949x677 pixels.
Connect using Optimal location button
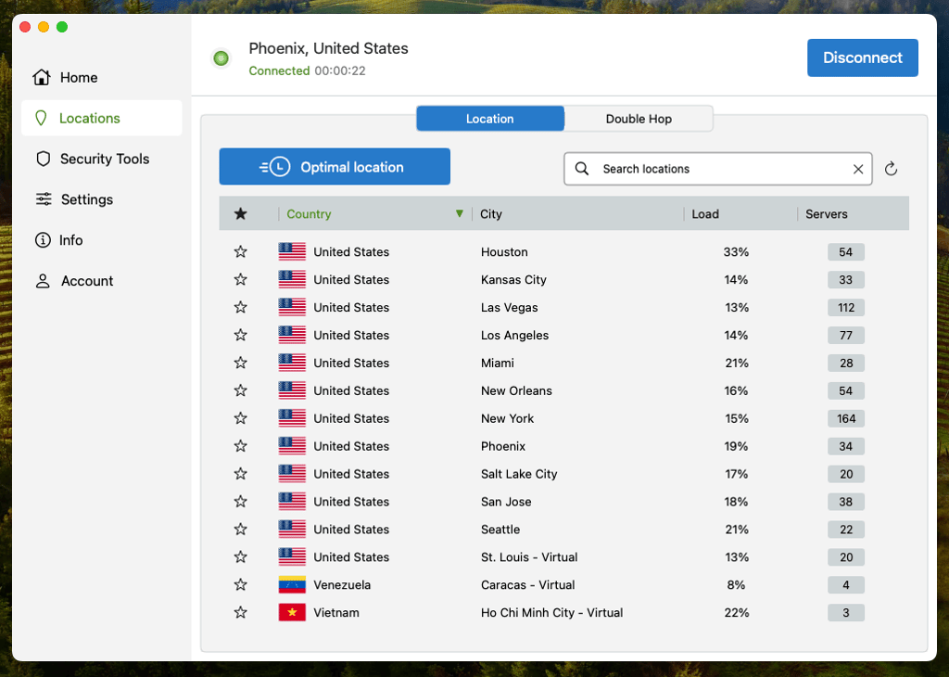tap(335, 167)
